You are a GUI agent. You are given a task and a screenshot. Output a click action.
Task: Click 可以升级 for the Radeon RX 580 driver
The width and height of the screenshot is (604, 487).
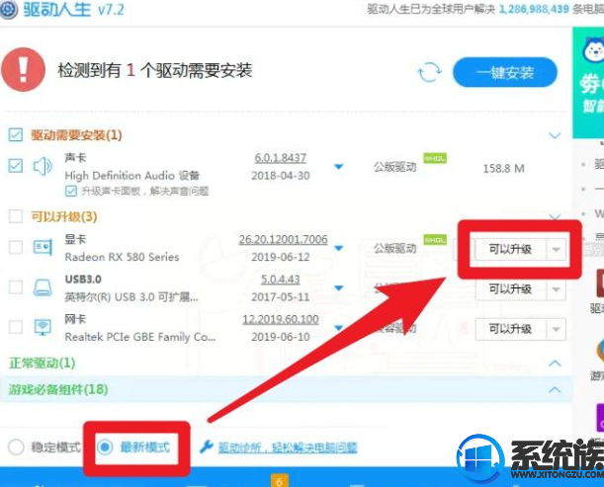(511, 250)
